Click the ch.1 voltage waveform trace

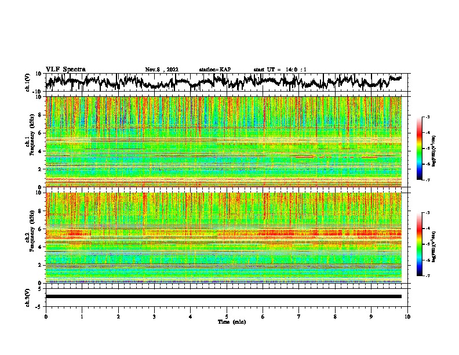click(x=224, y=82)
